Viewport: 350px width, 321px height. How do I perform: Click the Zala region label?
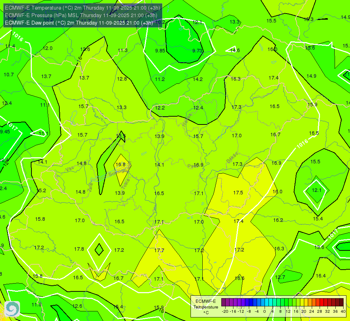(x=90, y=187)
